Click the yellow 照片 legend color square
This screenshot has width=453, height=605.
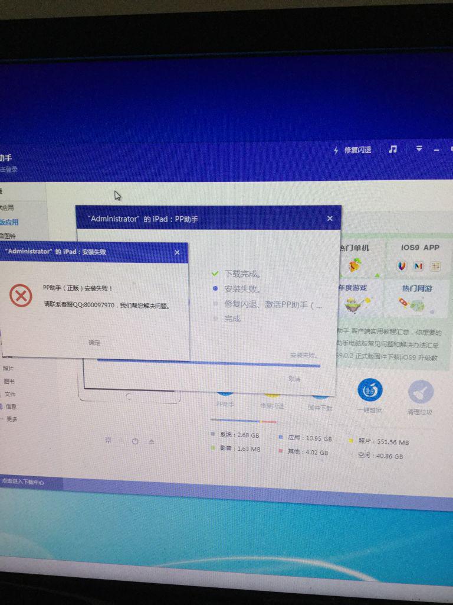pos(351,440)
